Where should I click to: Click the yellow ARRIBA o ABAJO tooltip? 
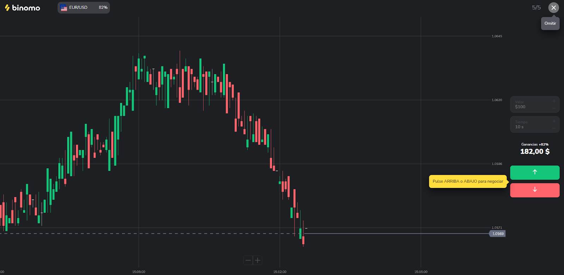coord(468,182)
